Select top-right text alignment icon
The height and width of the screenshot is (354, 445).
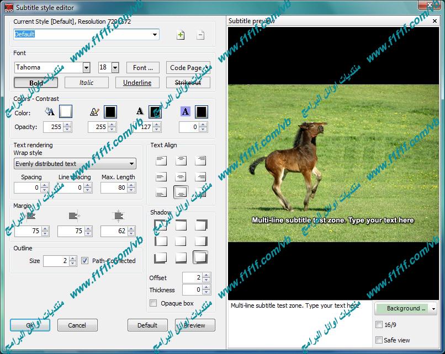tap(200, 161)
